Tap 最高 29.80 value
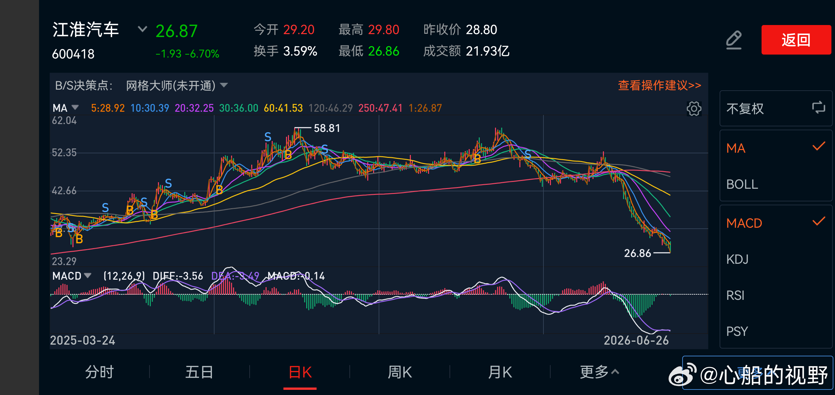Viewport: 835px width, 395px height. coord(369,30)
